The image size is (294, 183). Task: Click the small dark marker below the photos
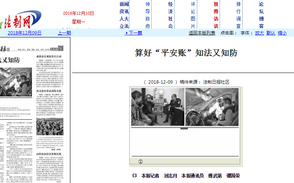click(184, 128)
